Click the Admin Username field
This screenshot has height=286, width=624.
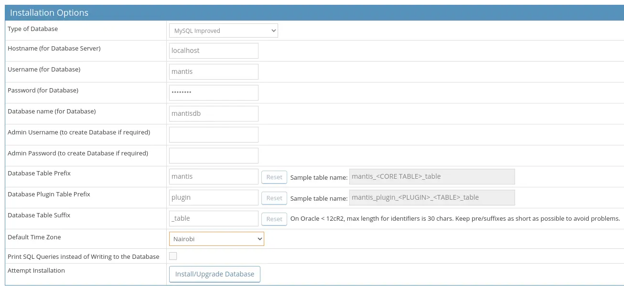(213, 134)
